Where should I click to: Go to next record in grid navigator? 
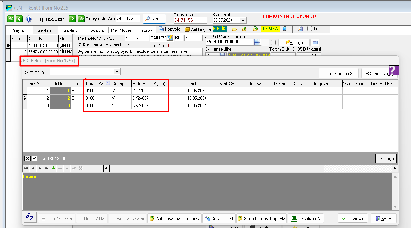tap(40, 168)
